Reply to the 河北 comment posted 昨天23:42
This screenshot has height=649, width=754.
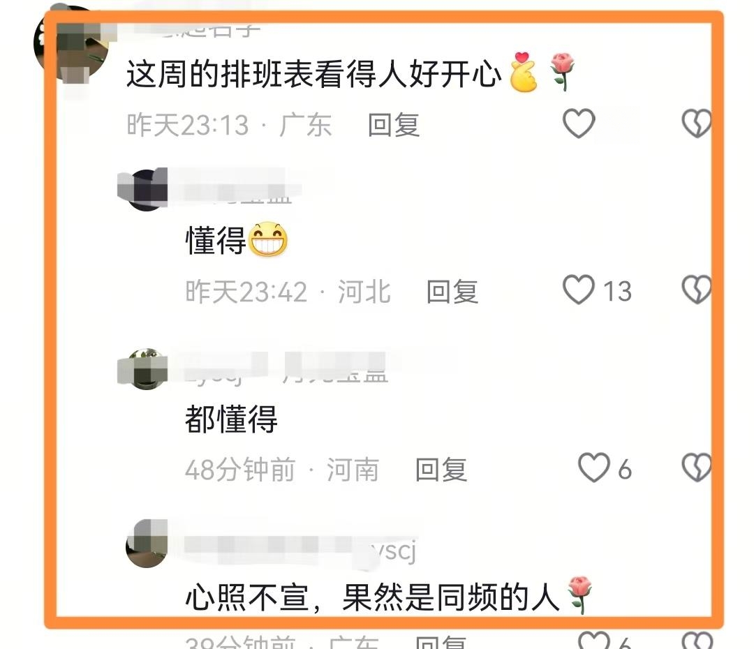452,291
